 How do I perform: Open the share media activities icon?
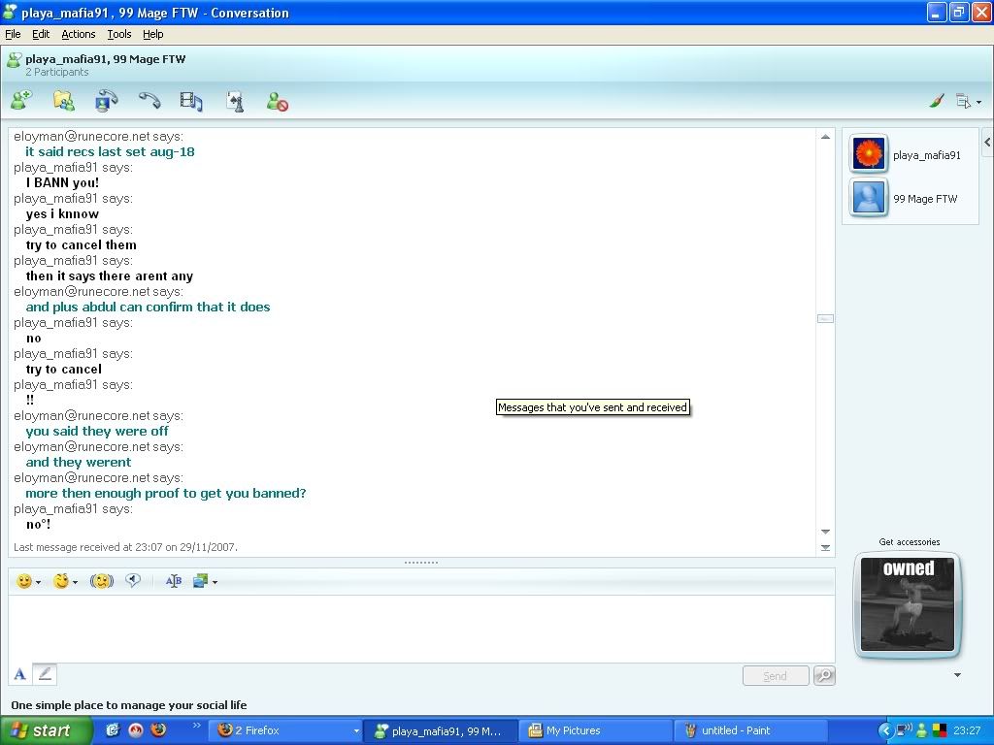pyautogui.click(x=191, y=100)
